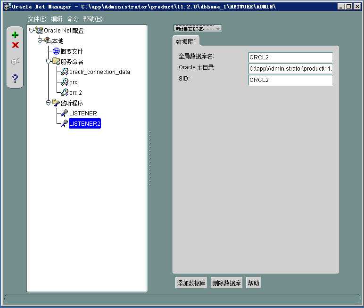Open the 数据库服务 dropdown
This screenshot has height=308, width=364.
point(198,28)
